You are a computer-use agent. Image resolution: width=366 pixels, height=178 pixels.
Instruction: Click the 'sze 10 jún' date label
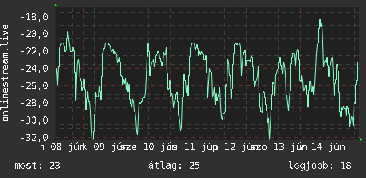tap(148, 147)
